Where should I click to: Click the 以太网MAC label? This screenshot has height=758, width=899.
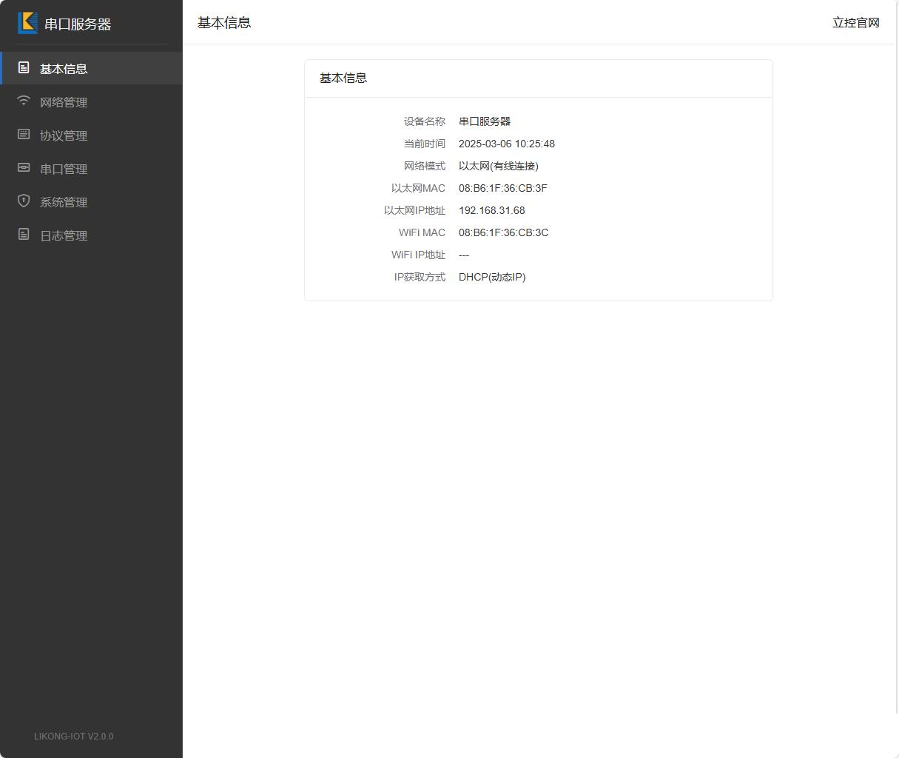pos(419,188)
